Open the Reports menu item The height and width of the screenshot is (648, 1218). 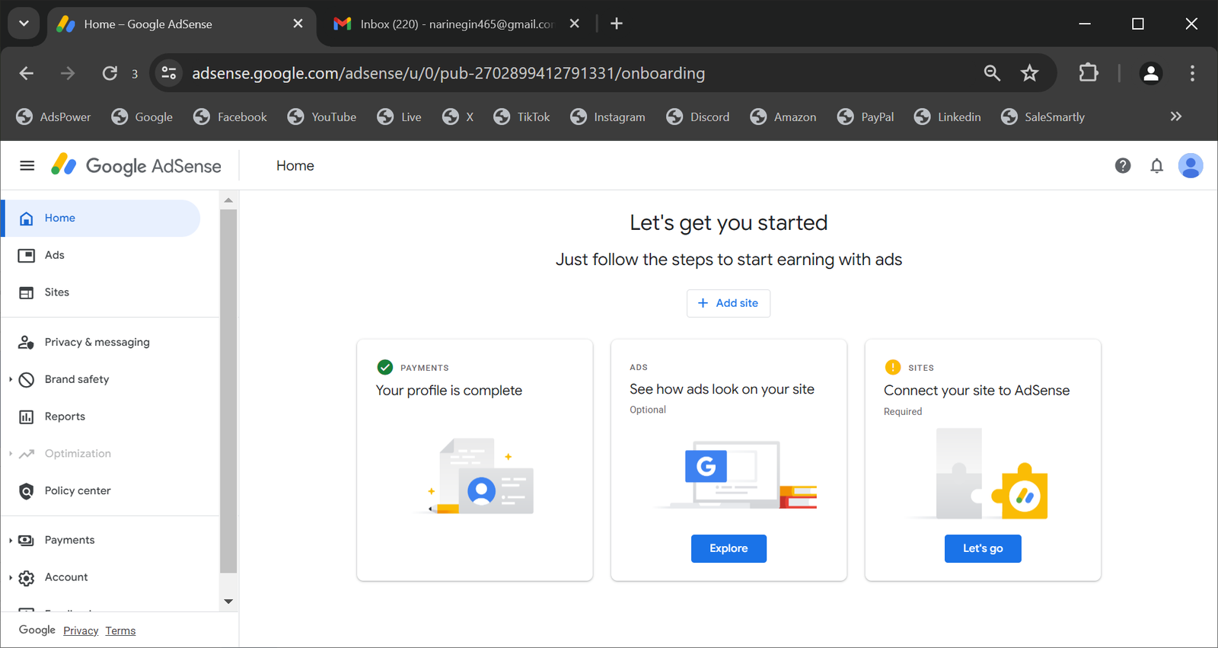(65, 417)
